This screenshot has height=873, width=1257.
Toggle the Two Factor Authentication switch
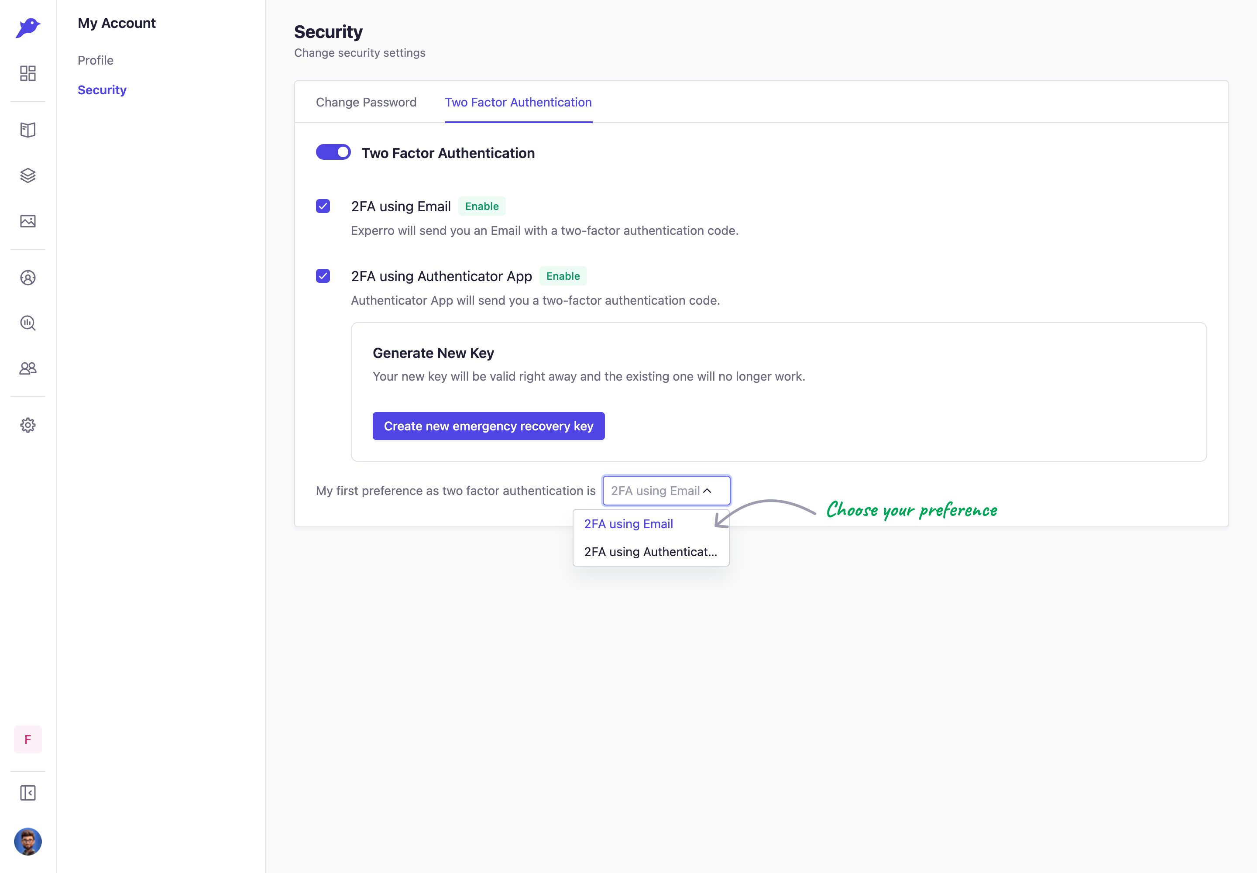tap(333, 152)
